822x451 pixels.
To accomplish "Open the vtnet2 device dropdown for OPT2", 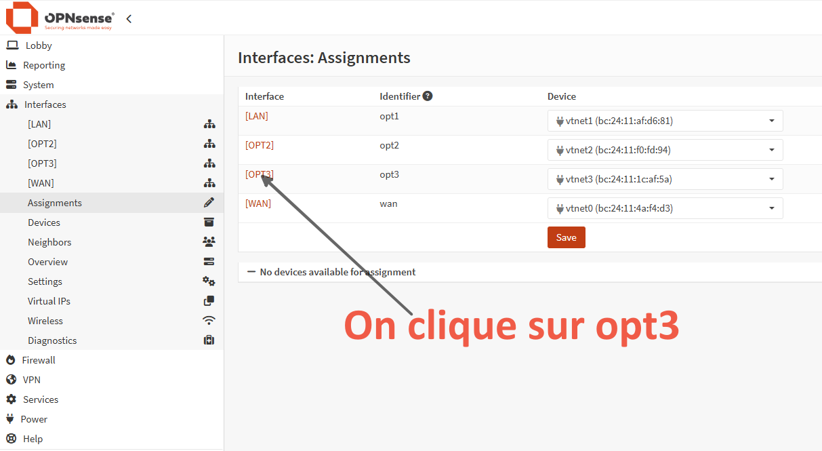I will [665, 150].
